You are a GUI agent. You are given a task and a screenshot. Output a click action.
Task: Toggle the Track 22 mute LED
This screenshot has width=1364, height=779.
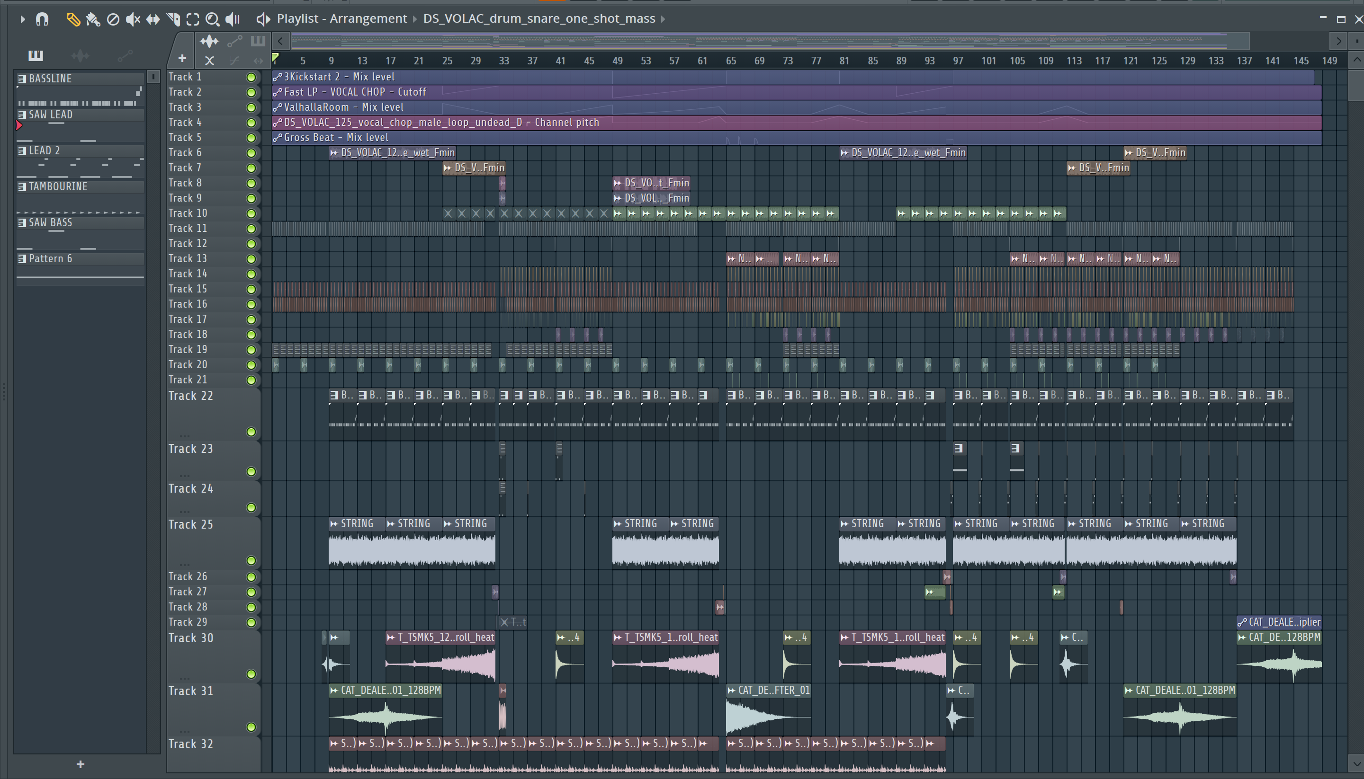[x=251, y=432]
